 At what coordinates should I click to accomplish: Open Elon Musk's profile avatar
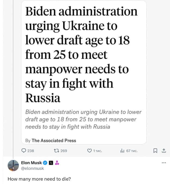[13, 165]
